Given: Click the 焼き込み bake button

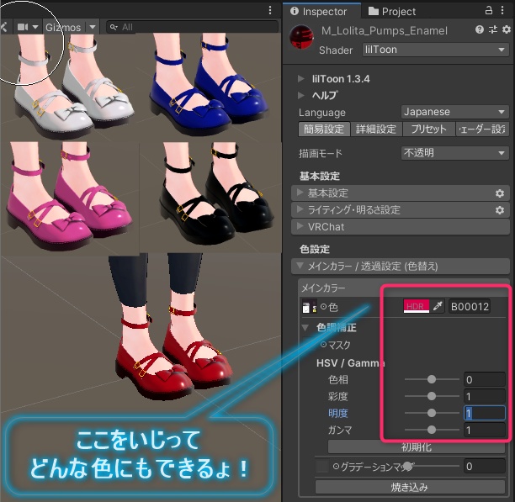Looking at the screenshot, I should coord(410,487).
